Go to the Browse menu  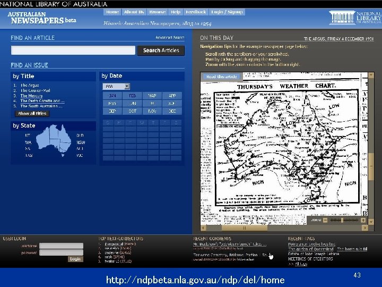[x=158, y=12]
